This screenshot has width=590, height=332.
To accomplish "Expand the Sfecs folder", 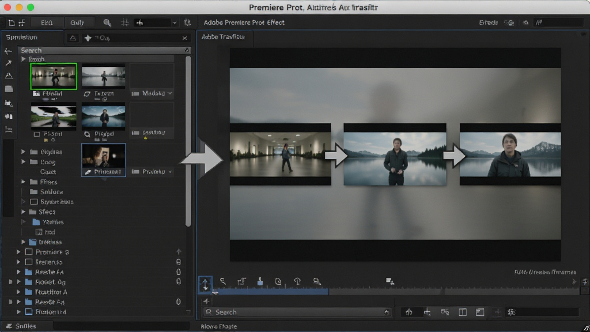I will [23, 212].
